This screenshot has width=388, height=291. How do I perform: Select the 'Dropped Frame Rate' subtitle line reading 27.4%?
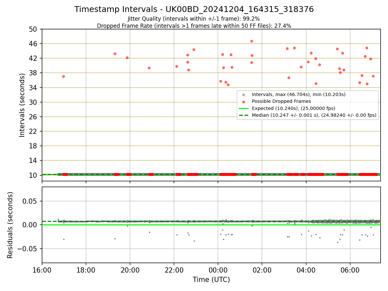[194, 26]
